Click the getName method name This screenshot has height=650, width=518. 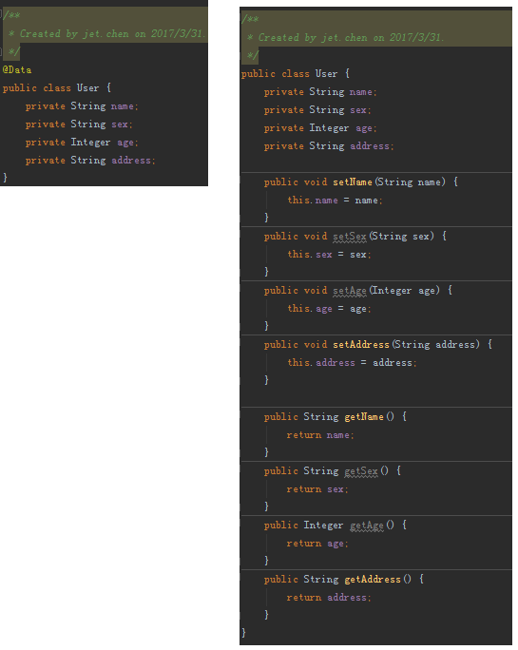coord(364,417)
